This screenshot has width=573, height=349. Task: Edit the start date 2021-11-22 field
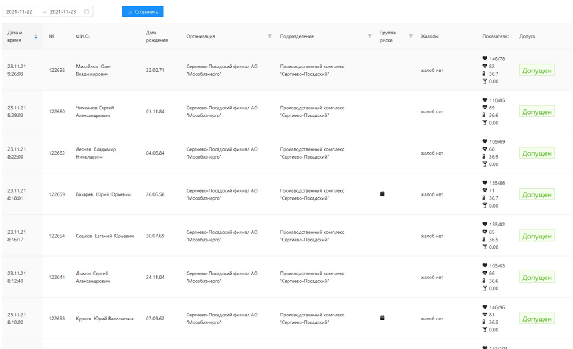[x=19, y=11]
